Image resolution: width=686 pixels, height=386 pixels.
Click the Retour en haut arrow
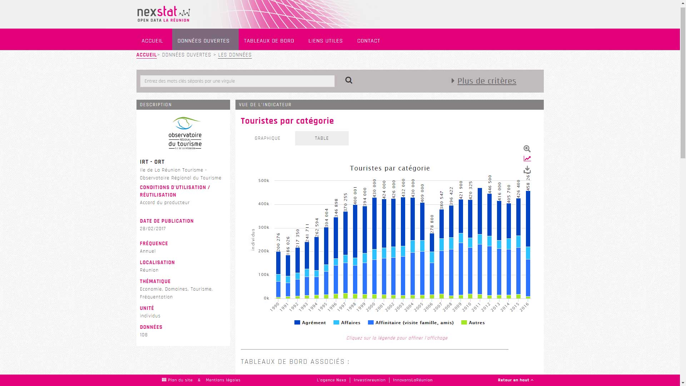tap(532, 380)
